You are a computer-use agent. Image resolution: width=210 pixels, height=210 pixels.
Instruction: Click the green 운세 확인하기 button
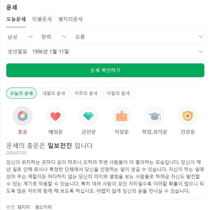pyautogui.click(x=105, y=70)
